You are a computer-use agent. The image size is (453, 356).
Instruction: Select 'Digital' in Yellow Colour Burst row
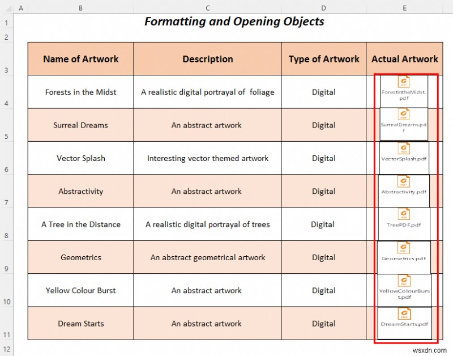point(323,290)
